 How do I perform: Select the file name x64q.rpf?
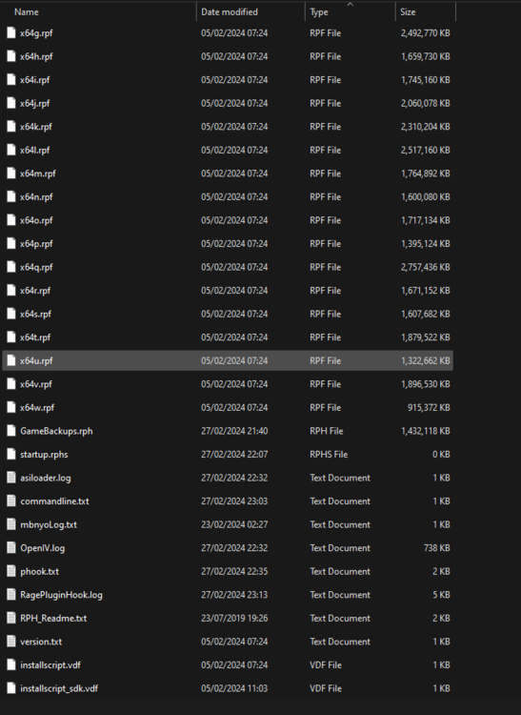click(x=36, y=267)
